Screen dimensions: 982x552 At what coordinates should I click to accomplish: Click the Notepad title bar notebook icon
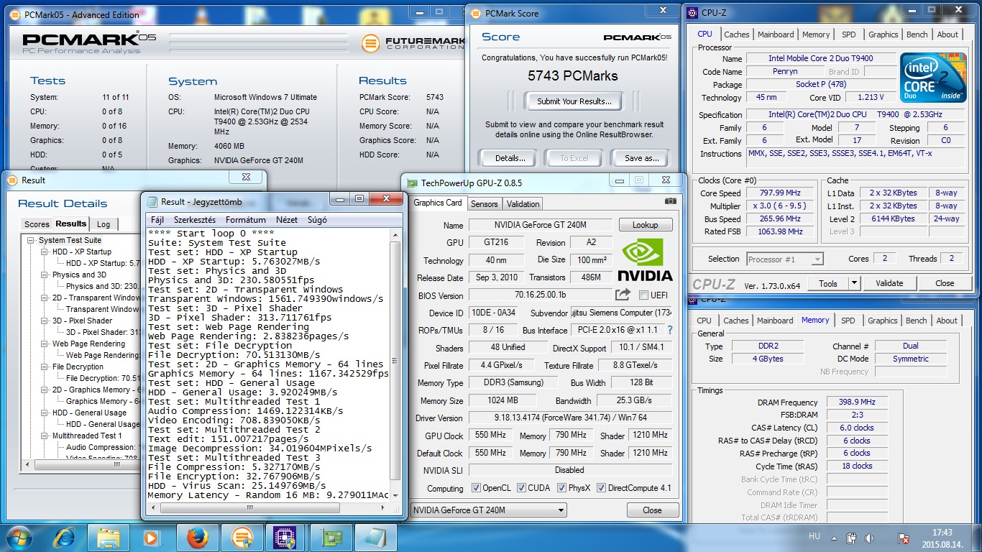(x=152, y=201)
